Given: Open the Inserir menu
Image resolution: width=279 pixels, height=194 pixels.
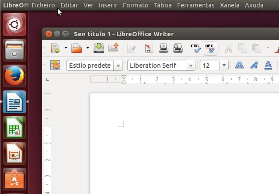Looking at the screenshot, I should tap(108, 5).
